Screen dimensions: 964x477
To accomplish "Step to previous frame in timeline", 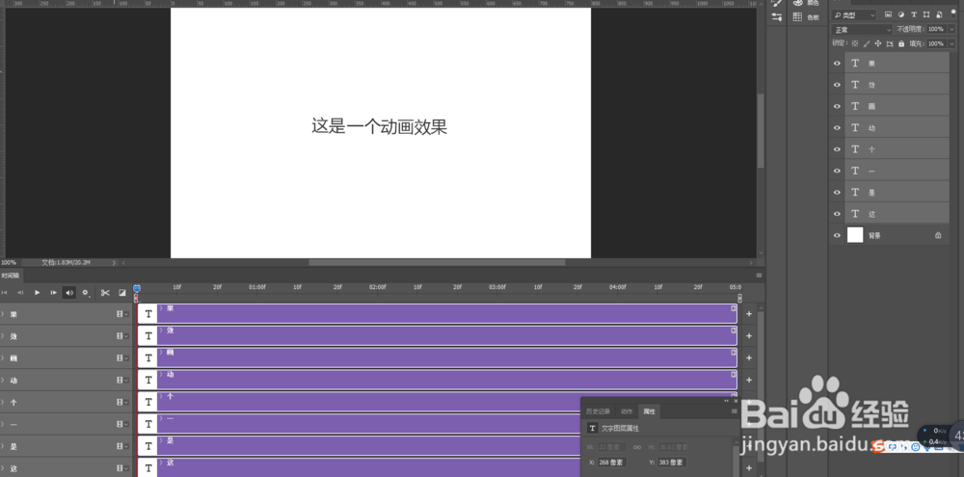I will tap(20, 293).
